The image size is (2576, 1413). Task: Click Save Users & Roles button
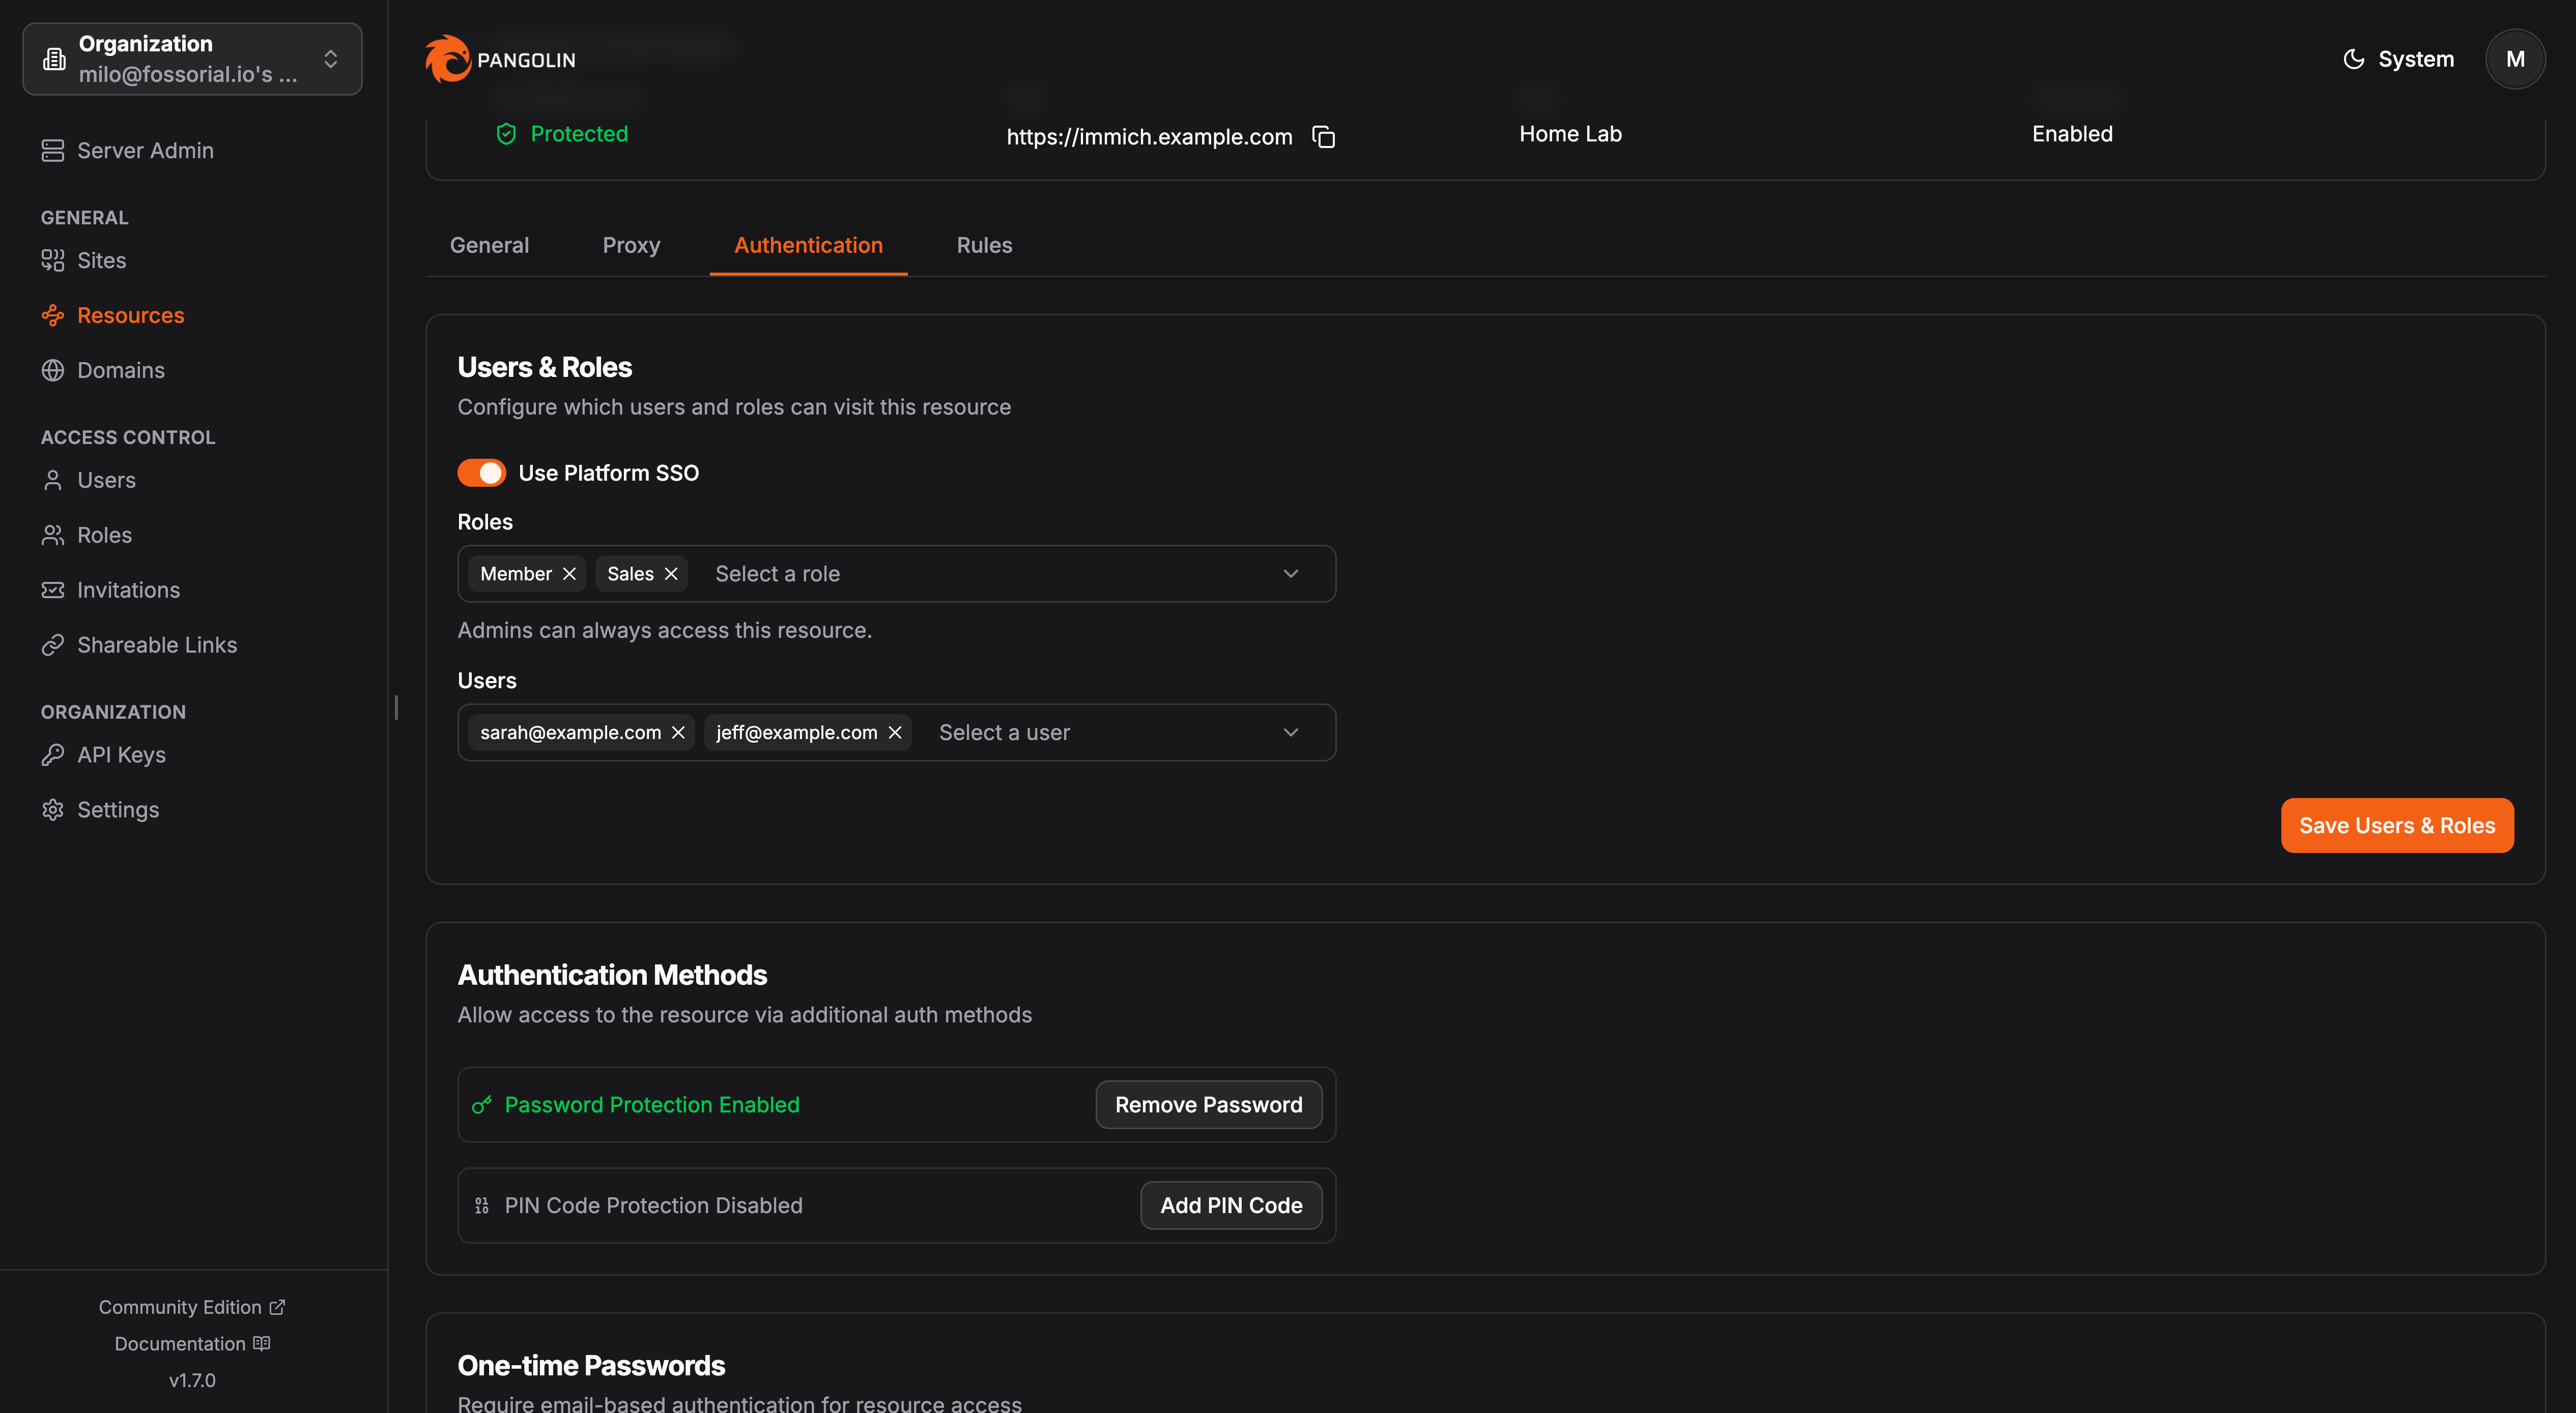tap(2396, 826)
